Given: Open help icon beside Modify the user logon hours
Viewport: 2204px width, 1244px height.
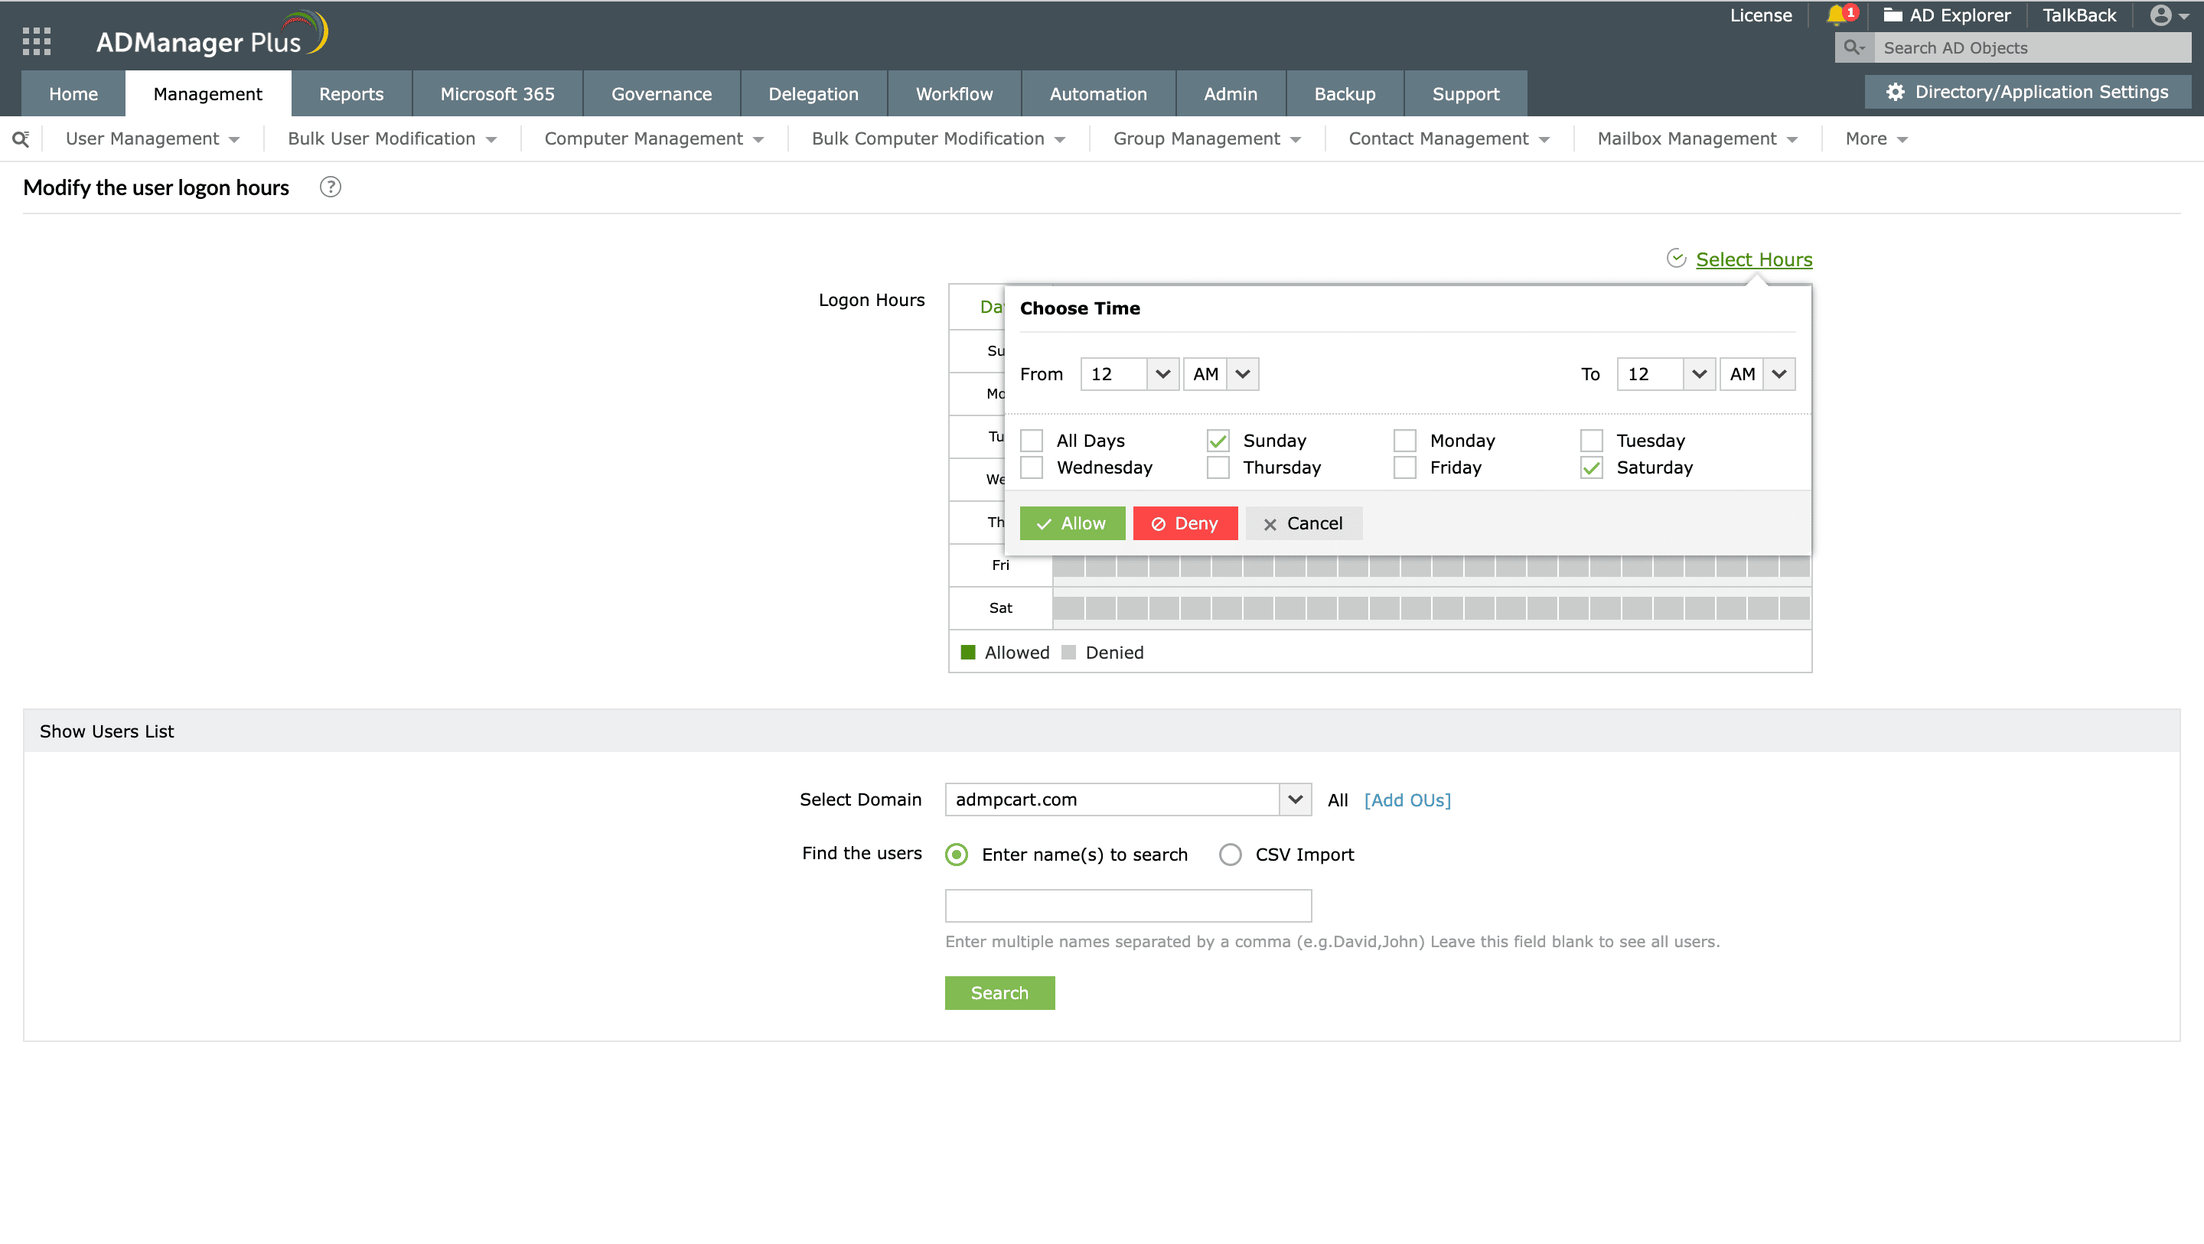Looking at the screenshot, I should (x=331, y=187).
